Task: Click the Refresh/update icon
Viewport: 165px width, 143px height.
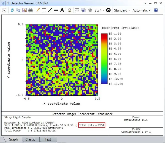Action: [12, 10]
